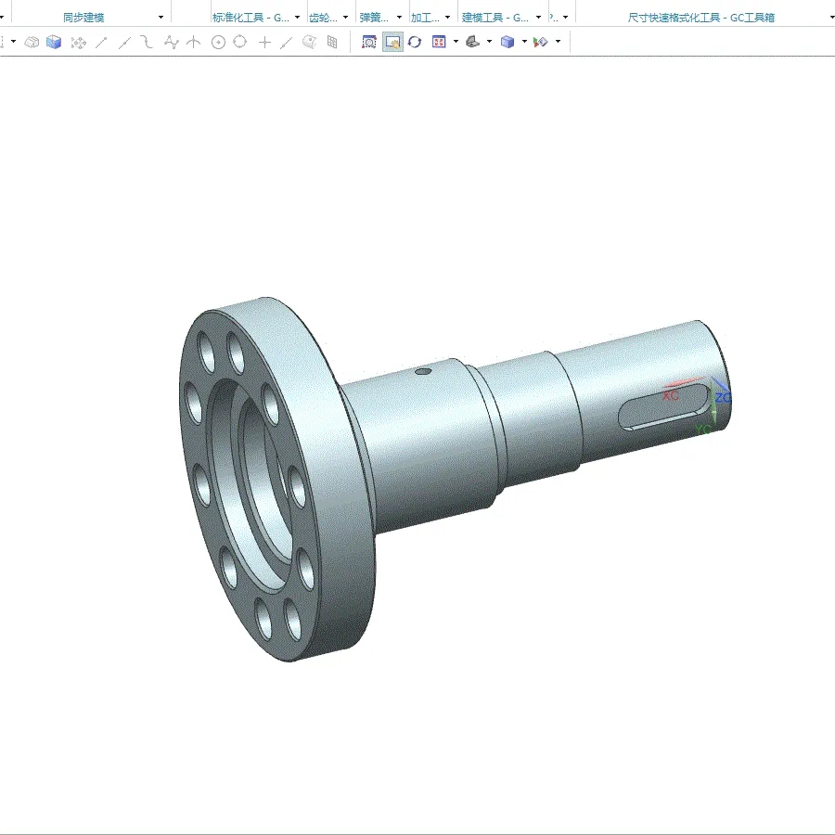Expand the 弹簧 group dropdown arrow
The width and height of the screenshot is (835, 835).
point(399,18)
